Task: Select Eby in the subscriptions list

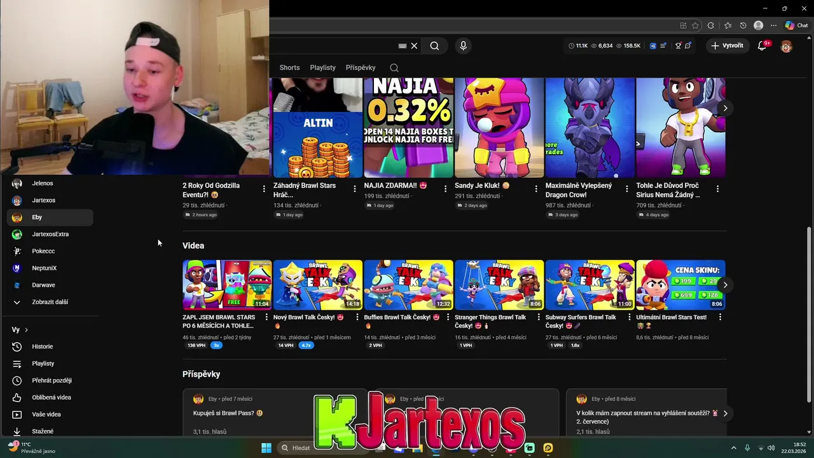Action: [x=50, y=218]
